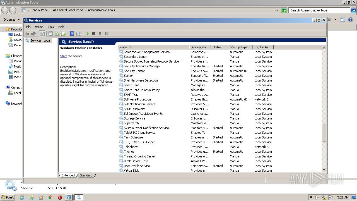Screen dimensions: 357x201
Task: Click the Storage Service gear icon
Action: point(121,118)
